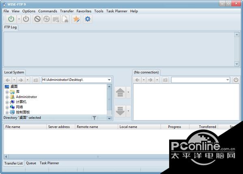Open remote Back history dropdown
Image resolution: width=243 pixels, height=174 pixels.
(144, 80)
